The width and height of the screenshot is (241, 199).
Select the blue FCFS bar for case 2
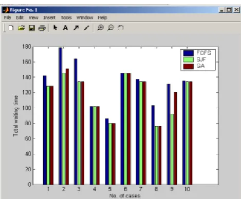tap(60, 116)
